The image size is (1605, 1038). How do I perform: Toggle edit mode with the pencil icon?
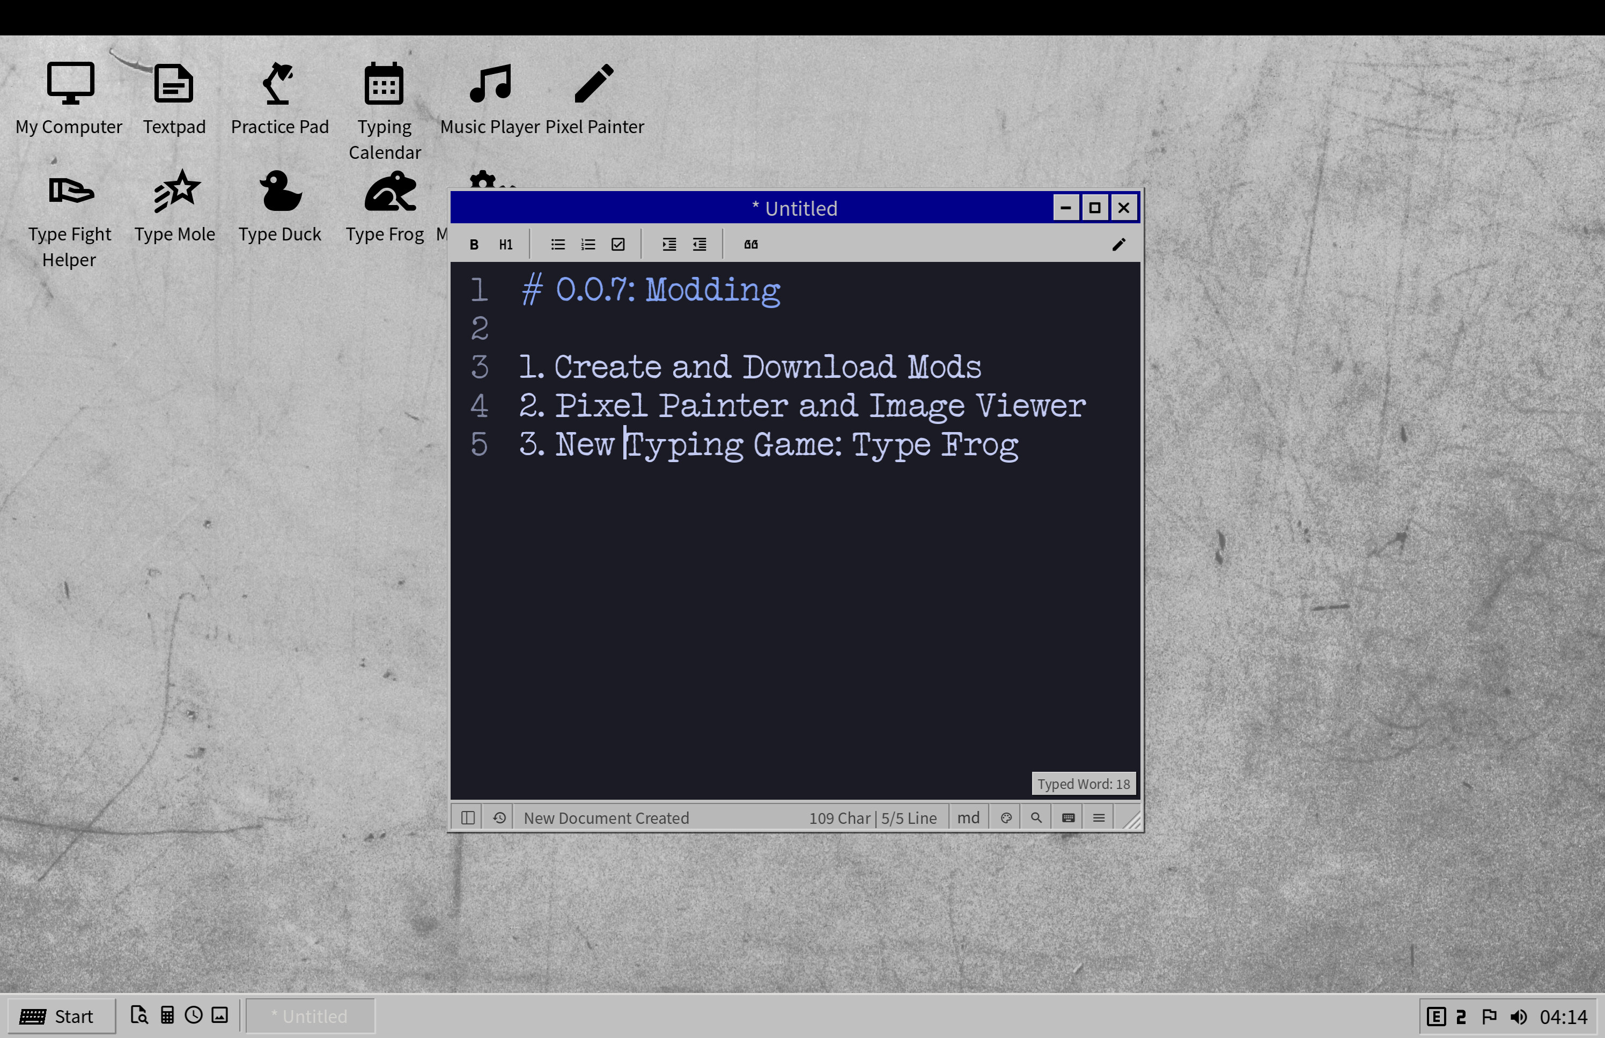point(1120,244)
